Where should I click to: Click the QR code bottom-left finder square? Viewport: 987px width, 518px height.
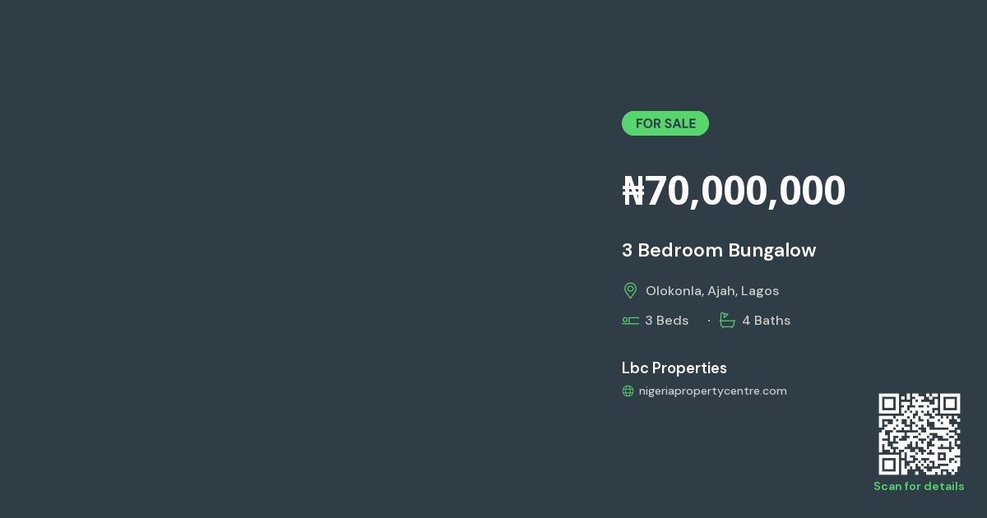tap(888, 465)
